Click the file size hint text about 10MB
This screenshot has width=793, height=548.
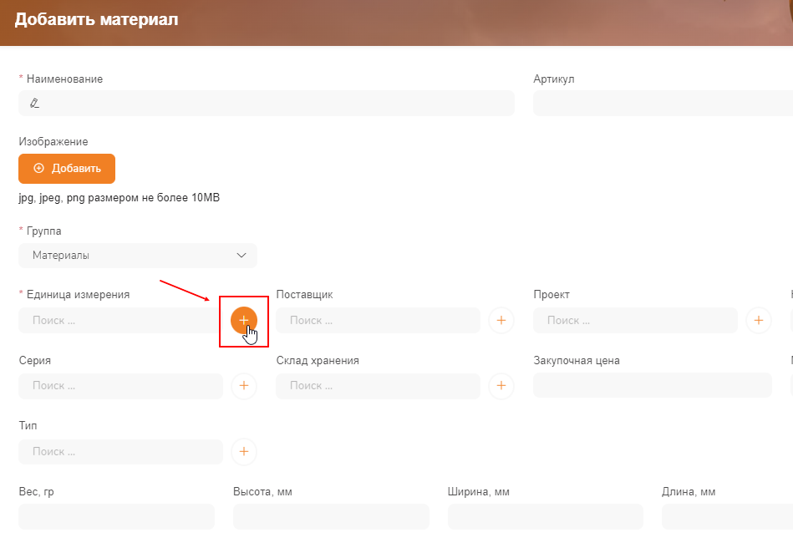[x=119, y=198]
